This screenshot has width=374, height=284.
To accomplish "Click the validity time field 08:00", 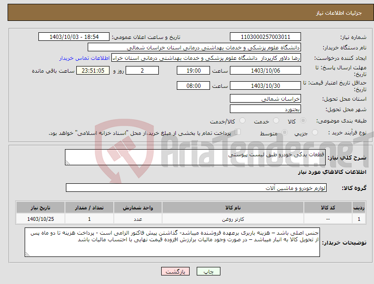I will point(193,85).
